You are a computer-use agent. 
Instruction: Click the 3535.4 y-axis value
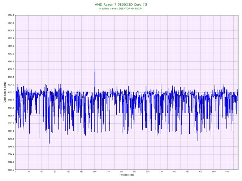[x=11, y=116]
